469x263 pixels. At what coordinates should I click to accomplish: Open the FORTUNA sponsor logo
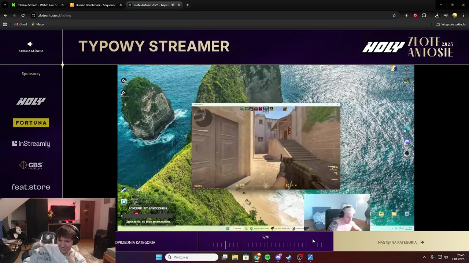tap(31, 123)
